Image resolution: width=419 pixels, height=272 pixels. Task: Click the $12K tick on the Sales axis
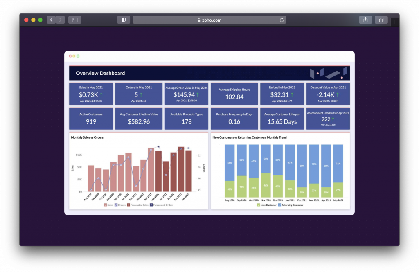(79, 155)
